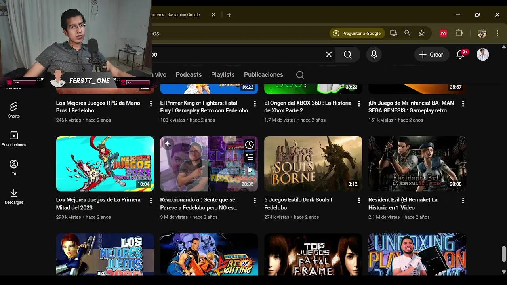The height and width of the screenshot is (285, 507).
Task: Open Descargas in sidebar
Action: coord(14,196)
